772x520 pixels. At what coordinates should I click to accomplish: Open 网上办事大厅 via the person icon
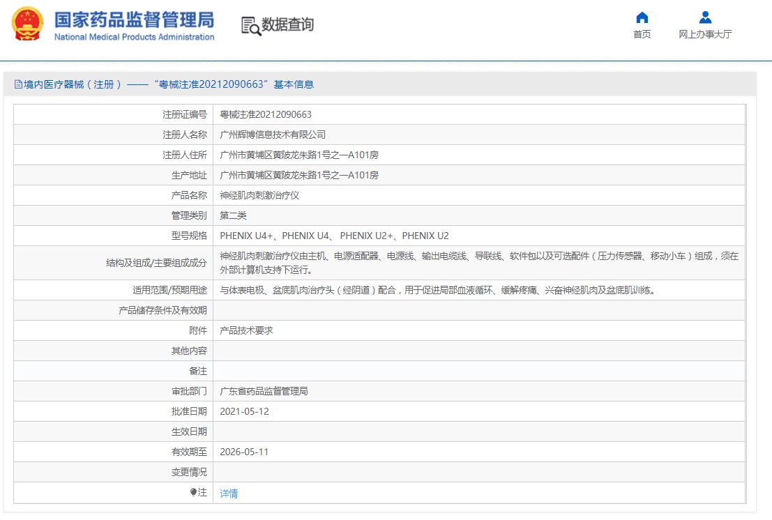coord(704,17)
